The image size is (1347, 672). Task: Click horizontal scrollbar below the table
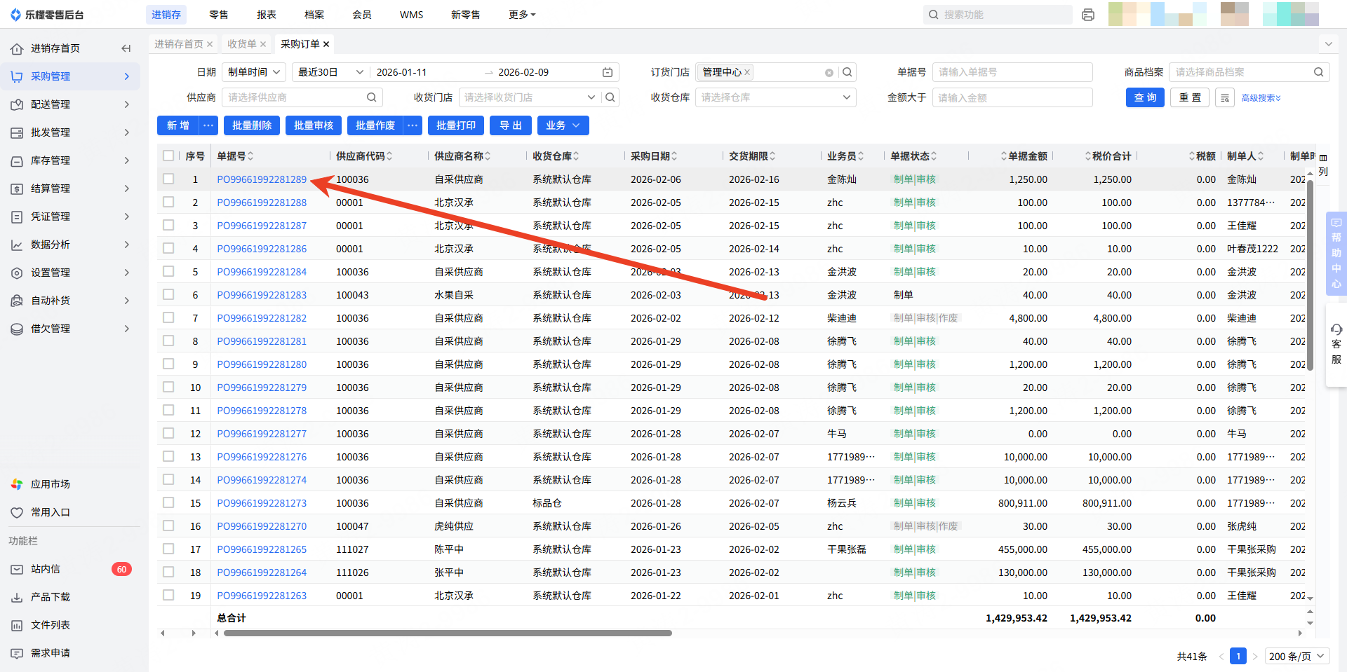tap(448, 633)
